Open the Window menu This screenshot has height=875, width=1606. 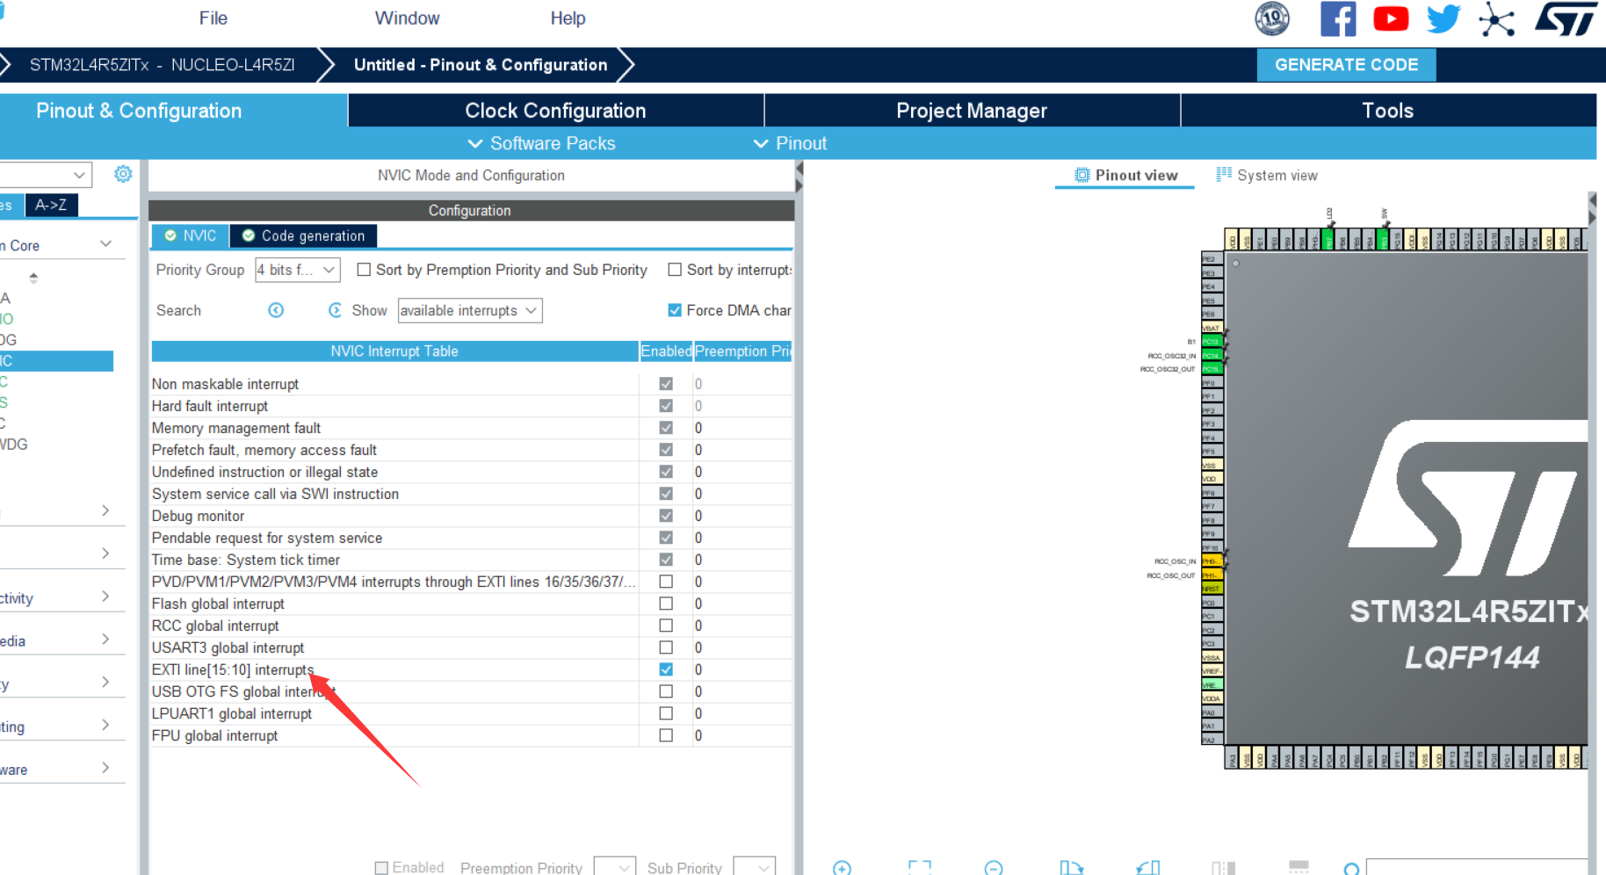click(x=407, y=18)
